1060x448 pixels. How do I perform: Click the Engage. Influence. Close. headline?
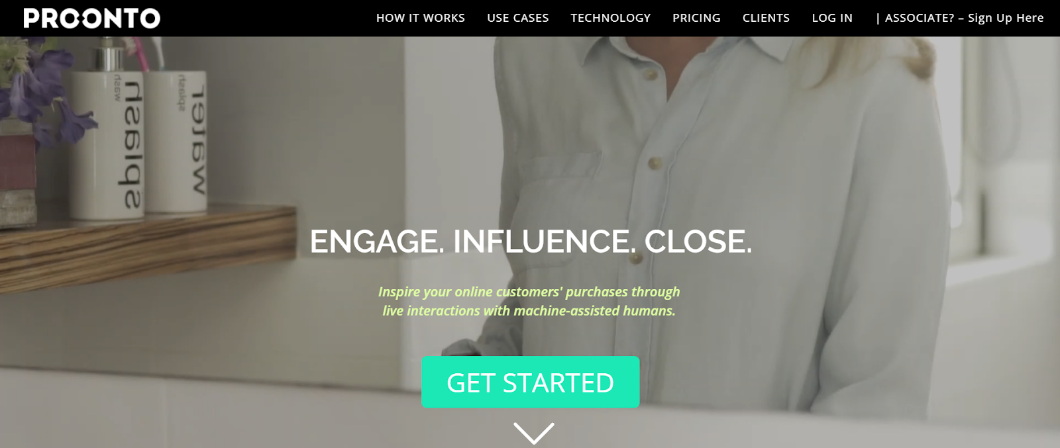(x=531, y=241)
